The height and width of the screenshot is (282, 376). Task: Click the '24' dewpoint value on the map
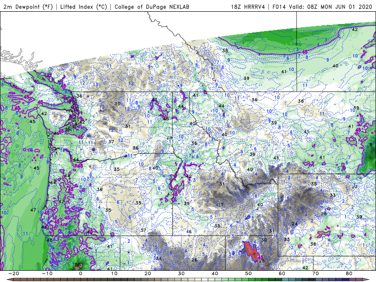coord(295,224)
